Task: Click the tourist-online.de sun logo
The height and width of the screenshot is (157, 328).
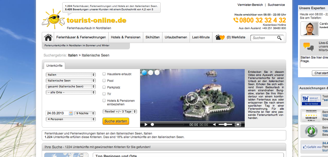Action: (53, 19)
